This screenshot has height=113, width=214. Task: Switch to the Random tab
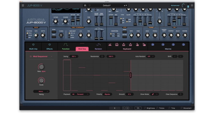[x=98, y=49]
